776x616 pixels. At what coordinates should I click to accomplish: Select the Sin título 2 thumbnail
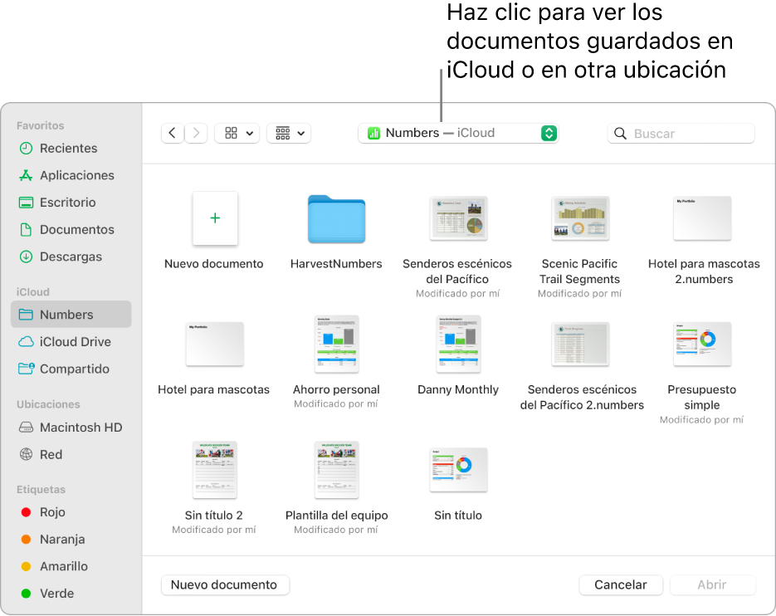[215, 470]
